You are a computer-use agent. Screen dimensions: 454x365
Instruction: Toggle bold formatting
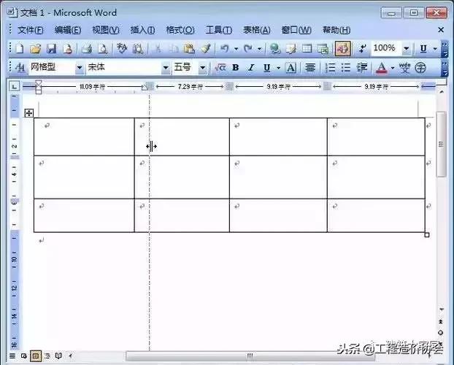pos(236,68)
